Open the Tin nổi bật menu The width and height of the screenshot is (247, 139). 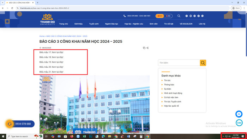(x=169, y=24)
